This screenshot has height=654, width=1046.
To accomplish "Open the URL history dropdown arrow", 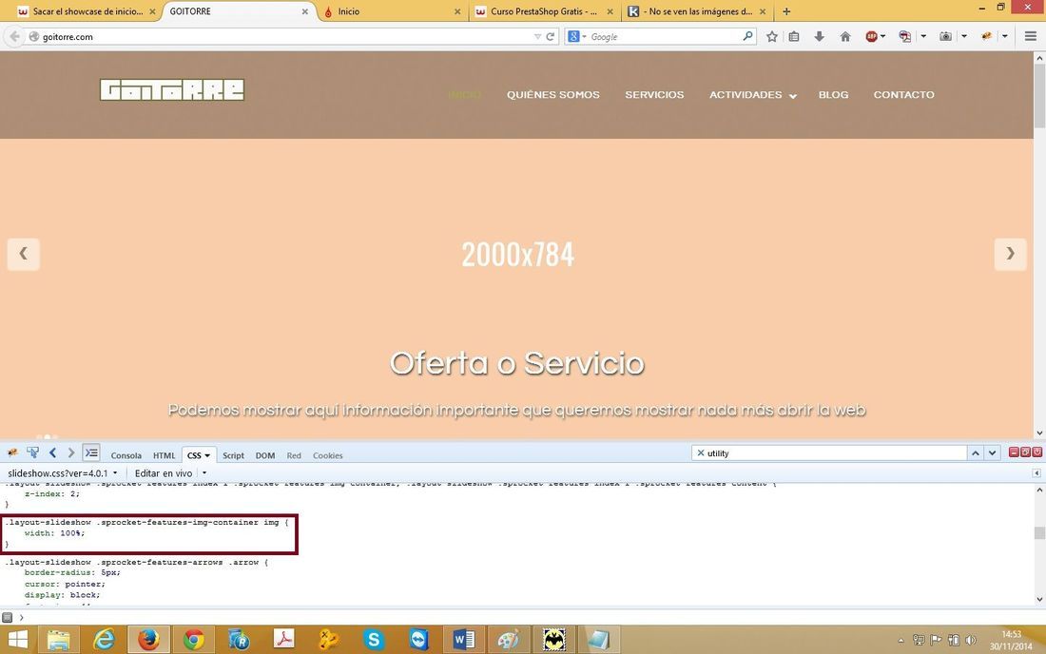I will click(x=537, y=37).
